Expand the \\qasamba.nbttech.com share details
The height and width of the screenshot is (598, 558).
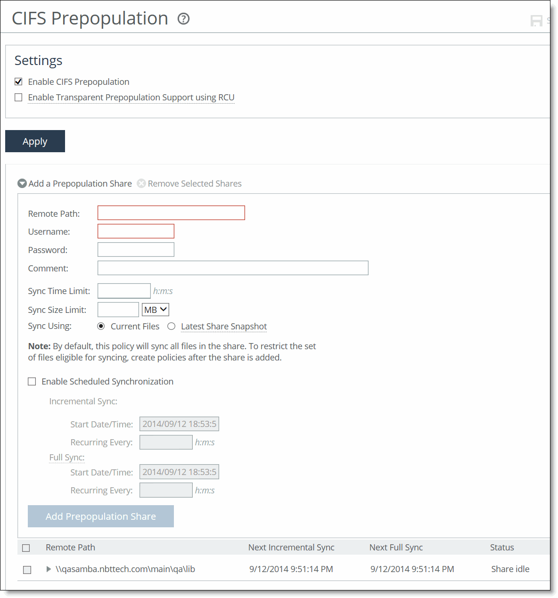click(x=49, y=569)
